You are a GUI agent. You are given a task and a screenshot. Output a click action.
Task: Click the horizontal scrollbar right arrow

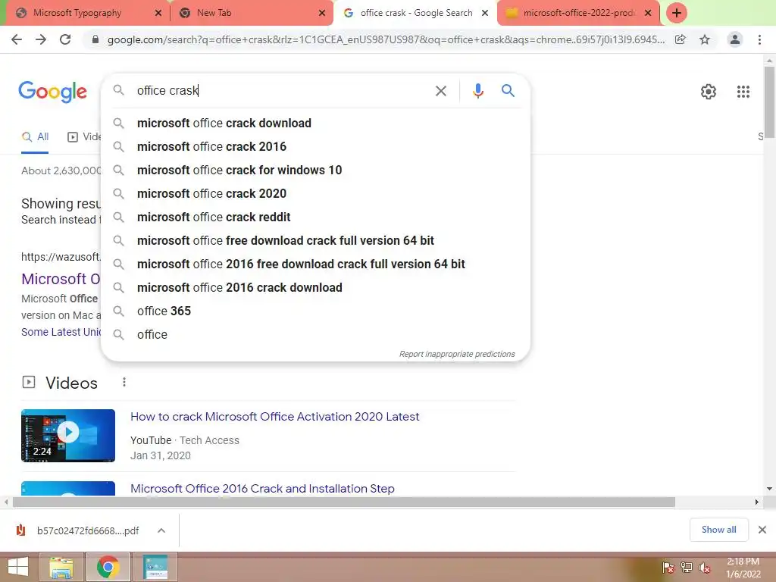(x=756, y=502)
